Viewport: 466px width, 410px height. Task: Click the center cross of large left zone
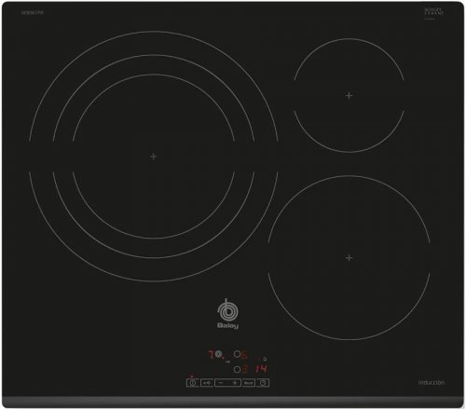coord(154,157)
